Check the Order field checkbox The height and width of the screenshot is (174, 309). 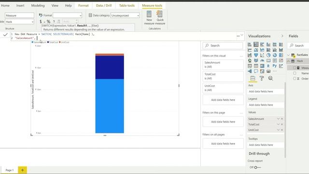click(x=295, y=78)
